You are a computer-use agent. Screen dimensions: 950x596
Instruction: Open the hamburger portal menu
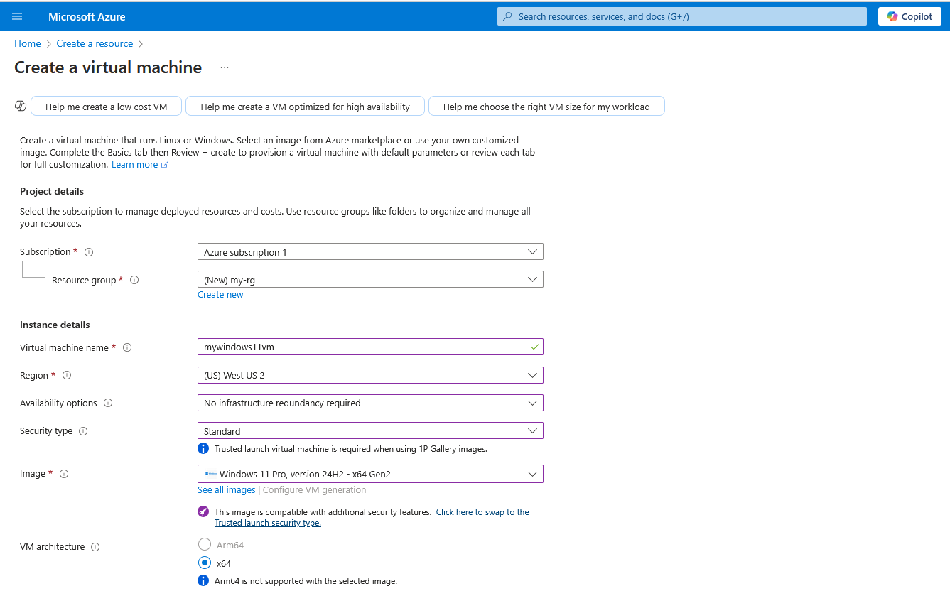[17, 16]
